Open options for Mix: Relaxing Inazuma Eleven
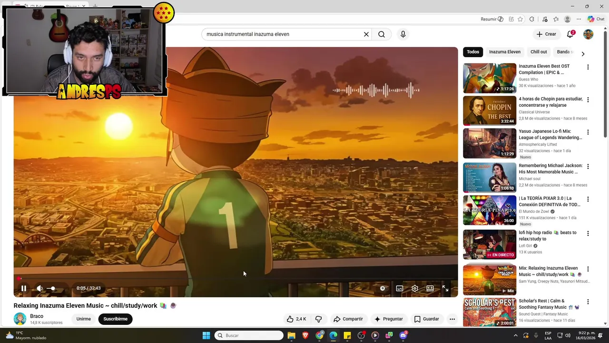This screenshot has height=343, width=609. (x=588, y=269)
